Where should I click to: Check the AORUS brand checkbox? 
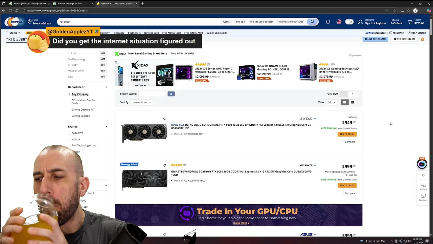pyautogui.click(x=69, y=139)
